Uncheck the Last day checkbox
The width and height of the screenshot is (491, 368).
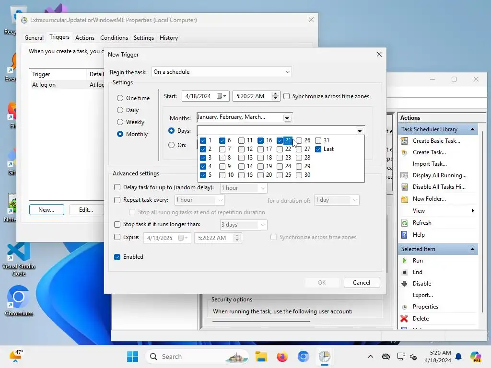tap(318, 149)
